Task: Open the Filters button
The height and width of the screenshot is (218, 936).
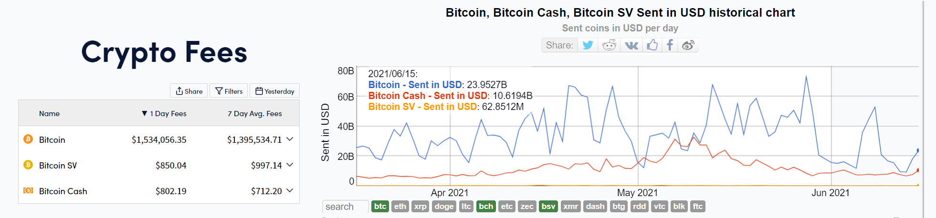Action: click(x=229, y=91)
